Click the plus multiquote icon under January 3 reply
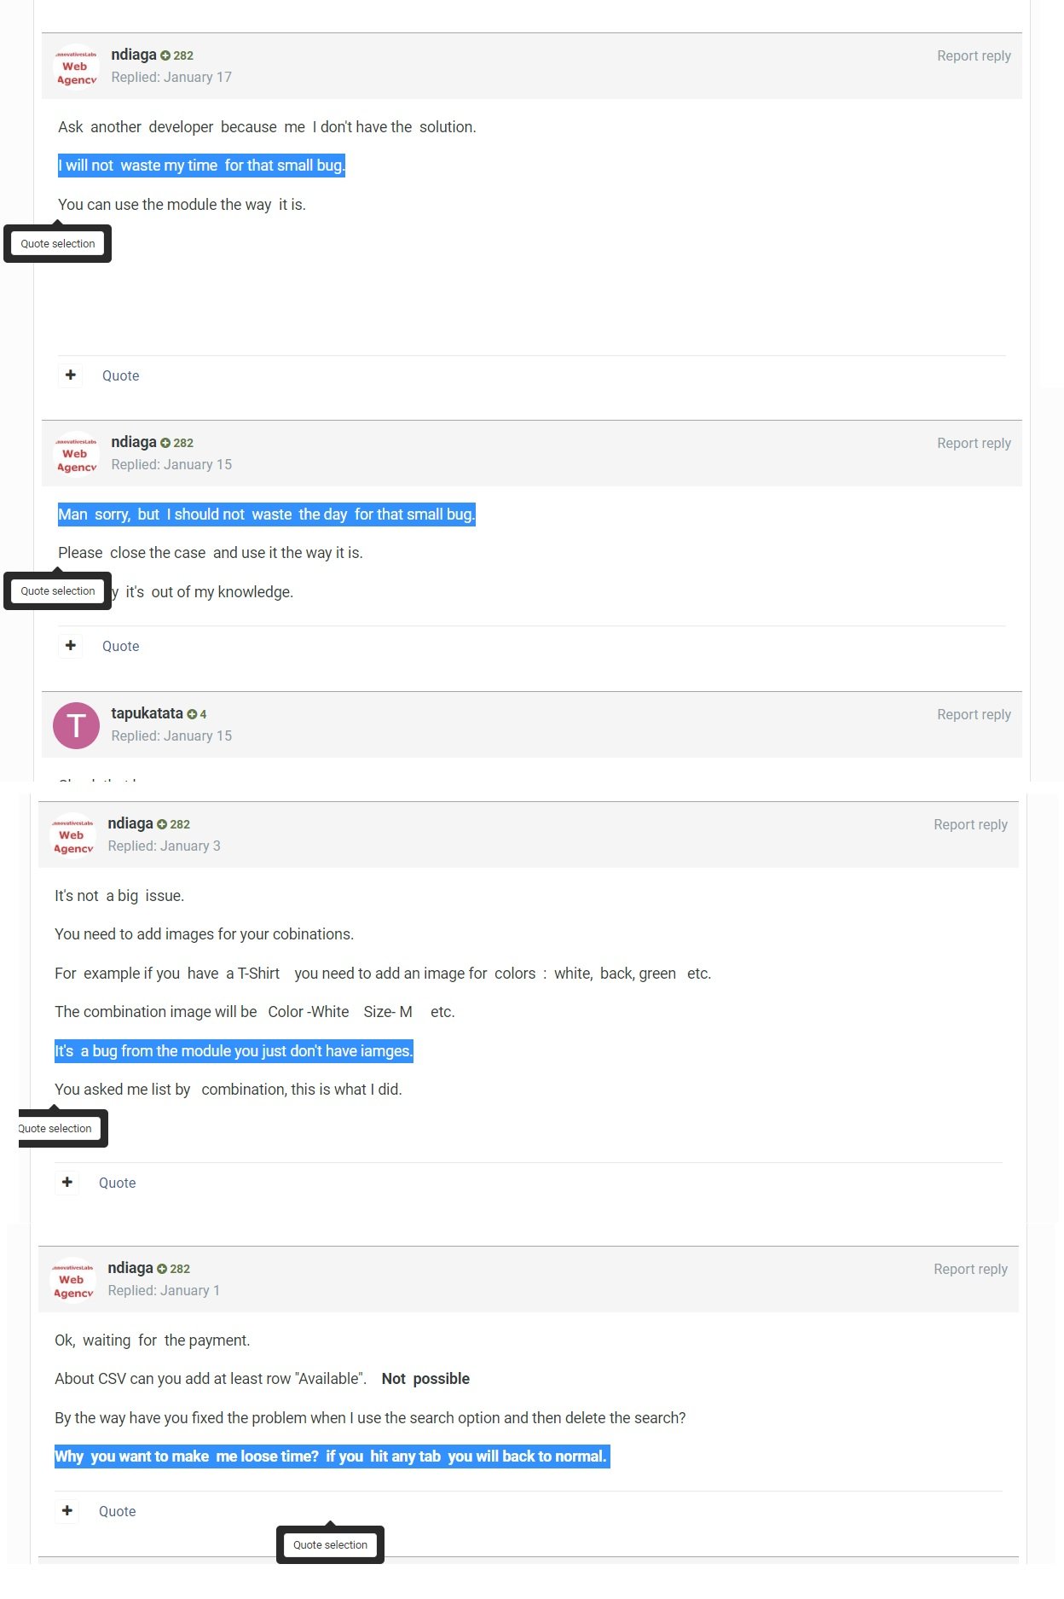The image size is (1064, 1599). [x=67, y=1183]
